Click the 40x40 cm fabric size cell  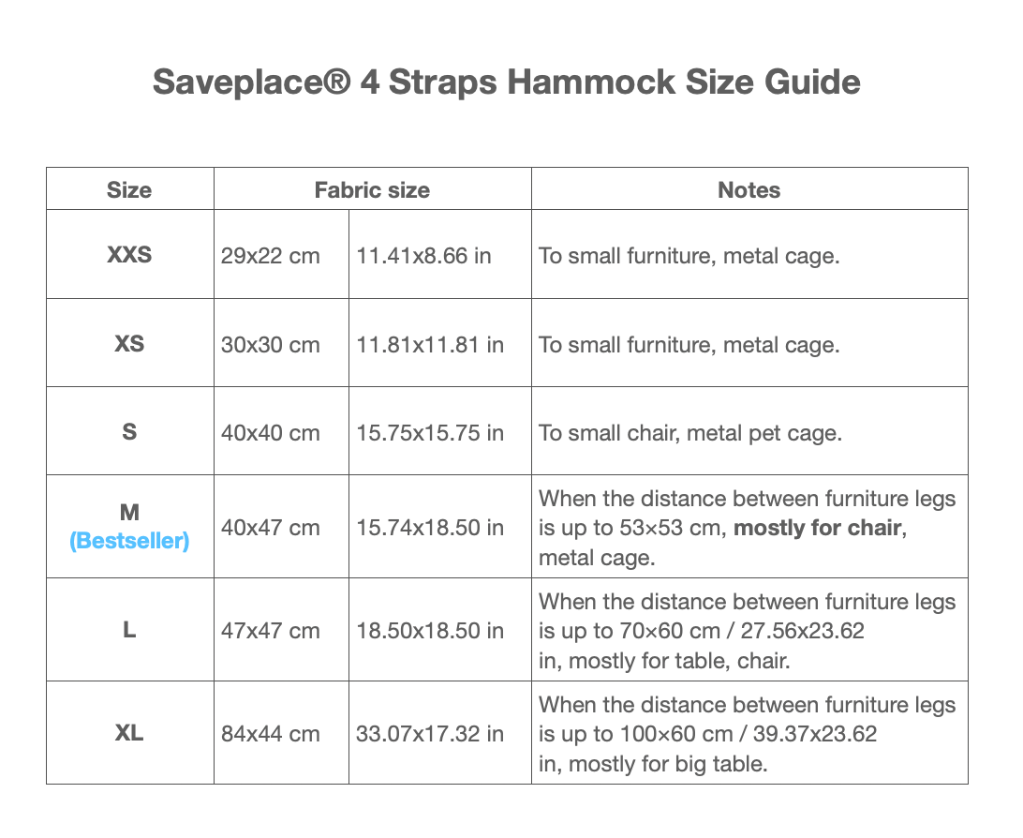[x=270, y=433]
